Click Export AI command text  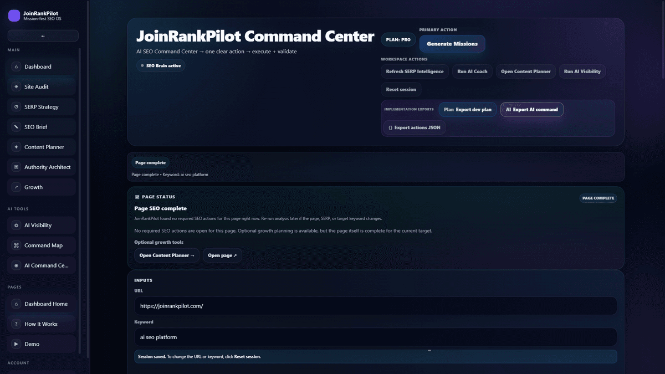click(x=535, y=110)
